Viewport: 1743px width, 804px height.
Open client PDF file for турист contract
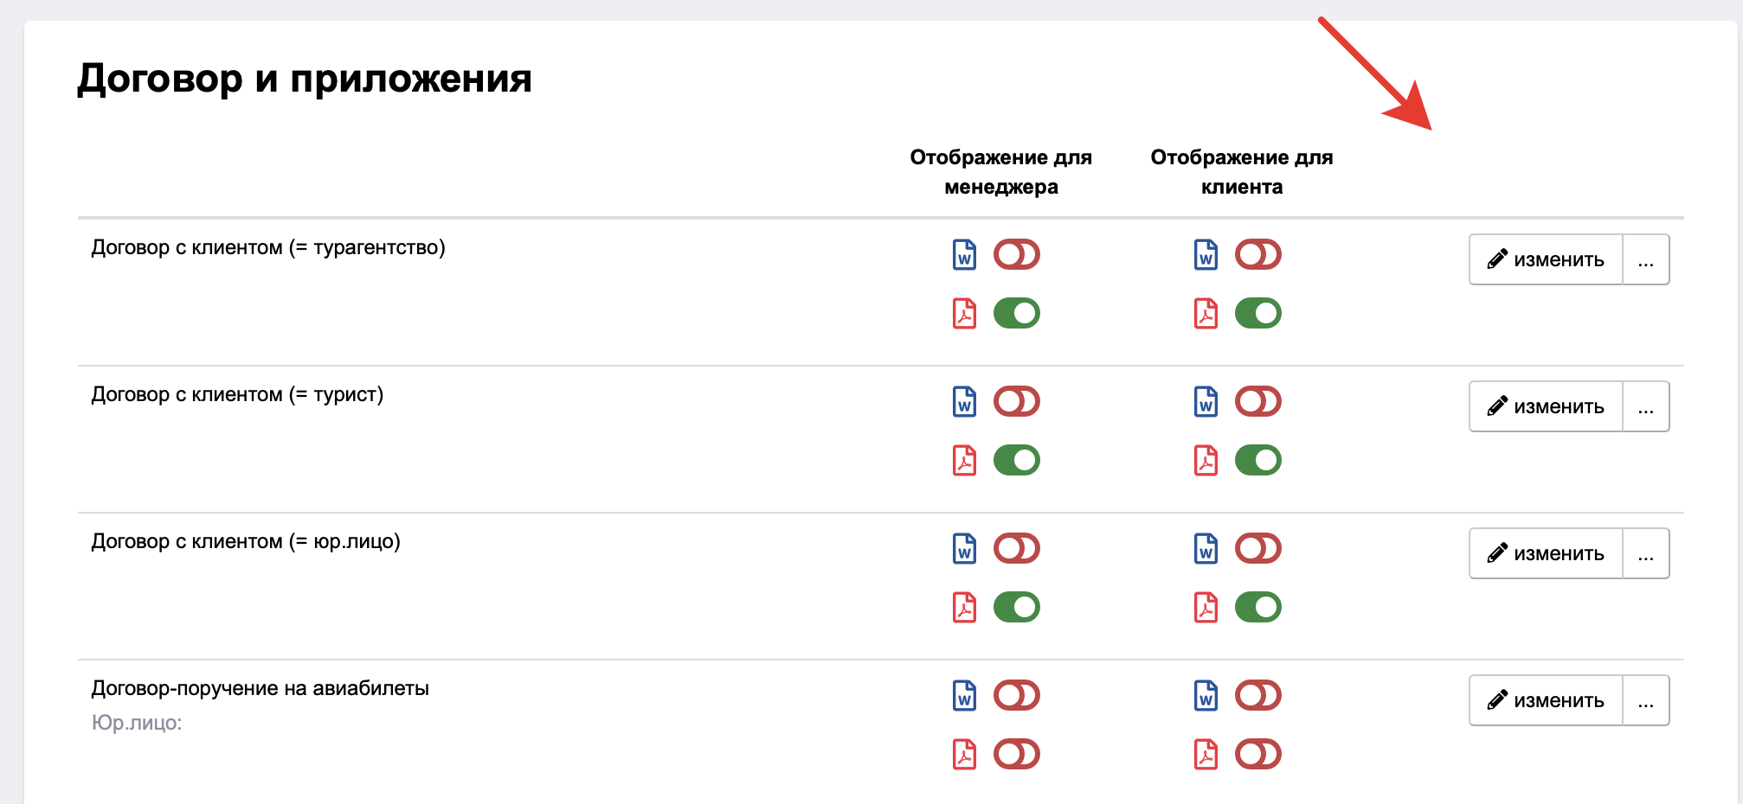tap(1206, 461)
